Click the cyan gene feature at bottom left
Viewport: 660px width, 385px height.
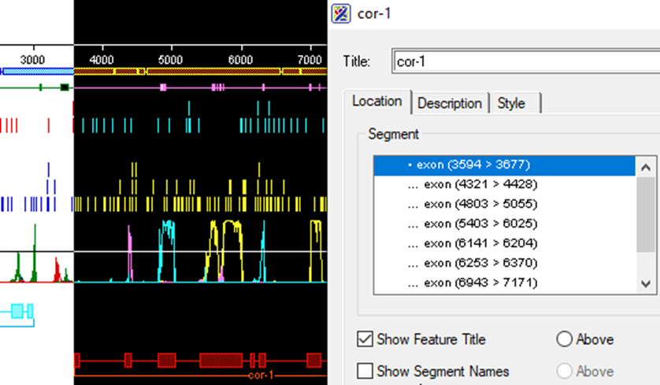[18, 311]
